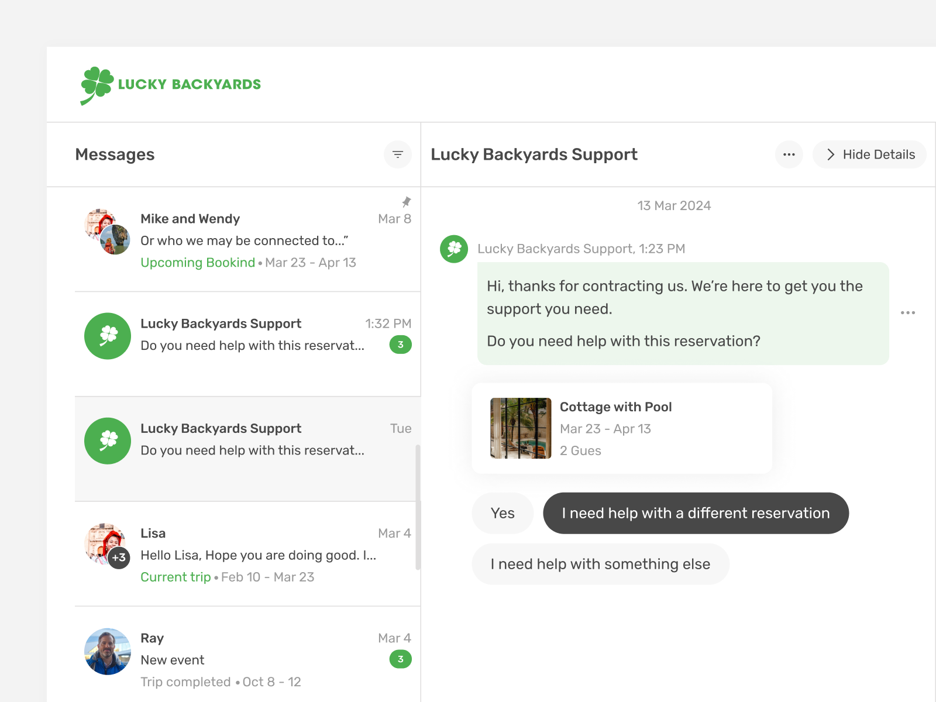Open the messages filter icon
Screen dimensions: 936x702
tap(397, 154)
